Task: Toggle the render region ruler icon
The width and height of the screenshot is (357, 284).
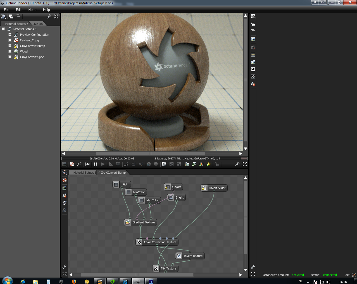Action: (111, 164)
